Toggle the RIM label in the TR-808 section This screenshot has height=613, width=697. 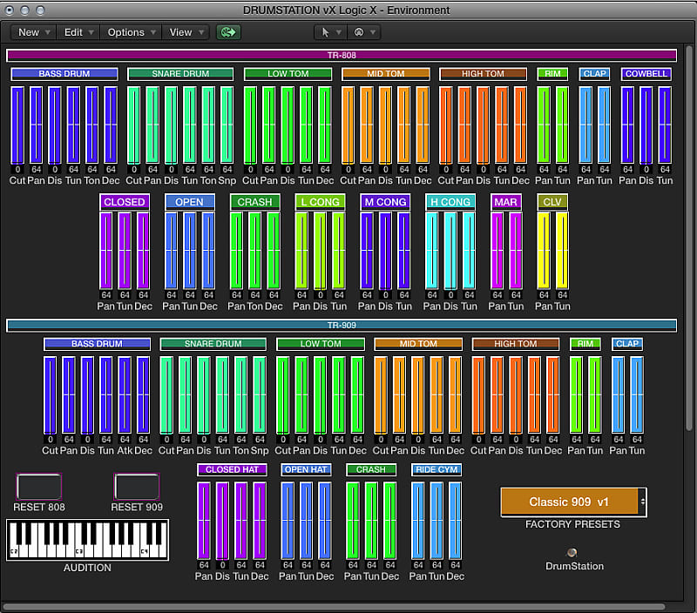click(x=552, y=74)
